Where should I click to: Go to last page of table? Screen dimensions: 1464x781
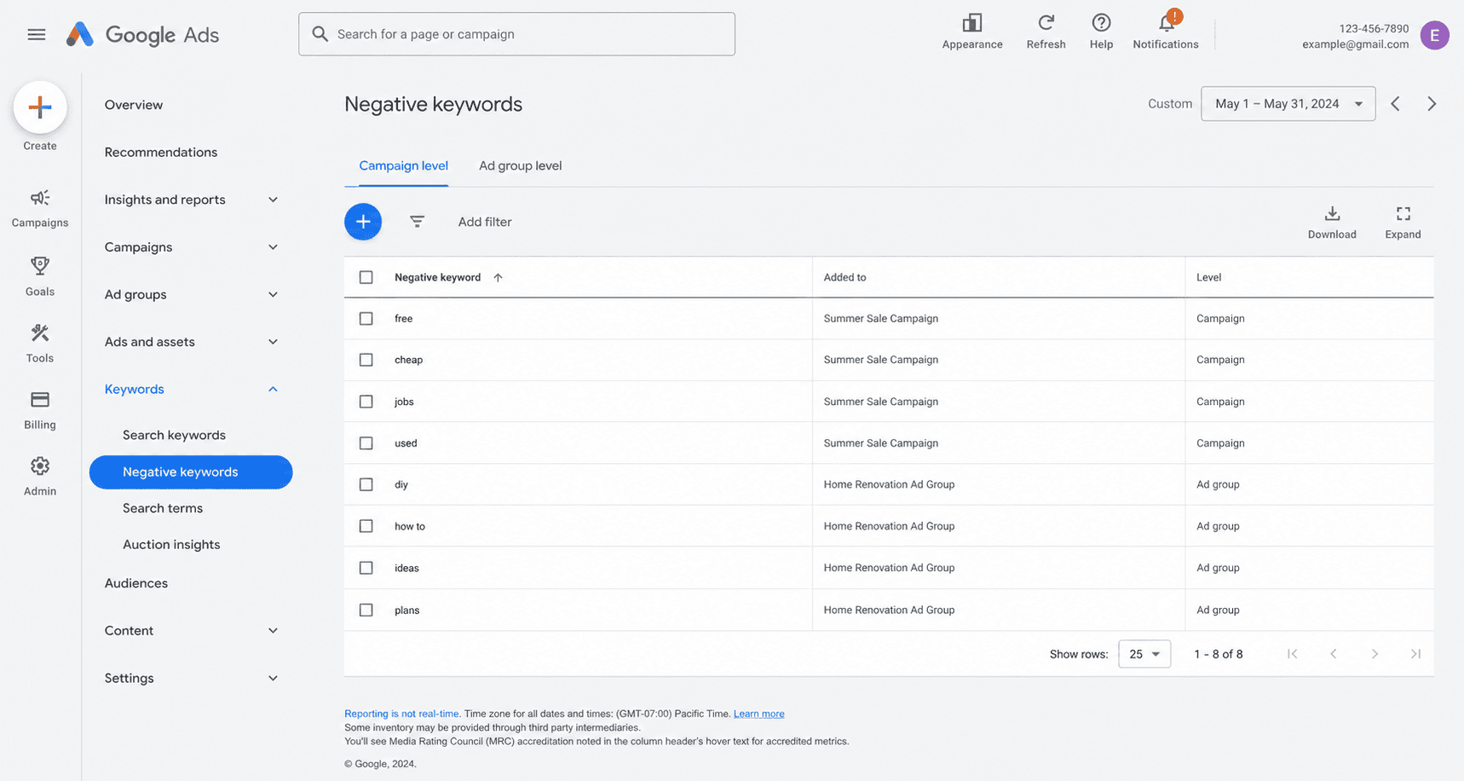[1415, 654]
